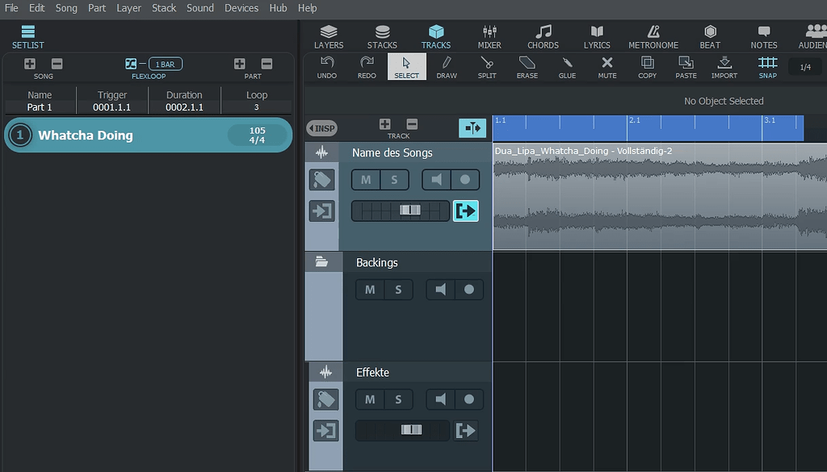Open the 1 BAR flexloop dropdown
Image resolution: width=827 pixels, height=472 pixels.
coord(165,63)
